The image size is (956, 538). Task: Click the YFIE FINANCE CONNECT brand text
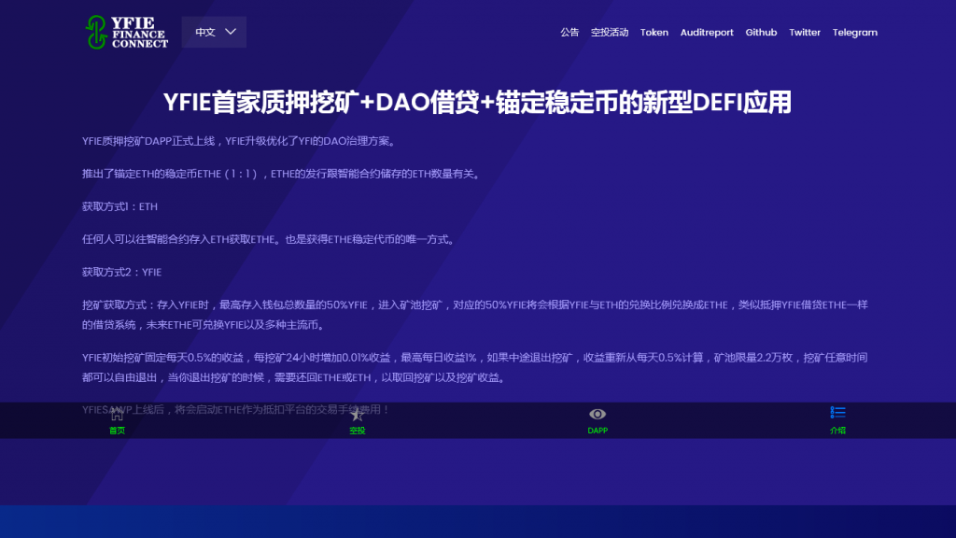coord(139,32)
